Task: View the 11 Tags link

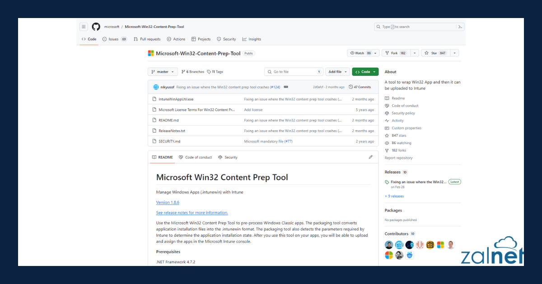Action: 215,72
